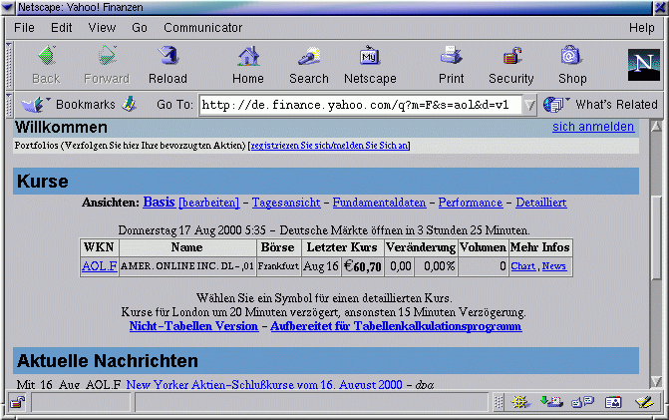Viewport: 669px width, 420px height.
Task: Click the Back navigation icon
Action: tap(47, 56)
